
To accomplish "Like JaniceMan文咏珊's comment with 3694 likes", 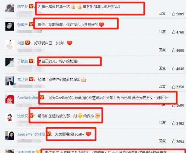I will (173, 142).
